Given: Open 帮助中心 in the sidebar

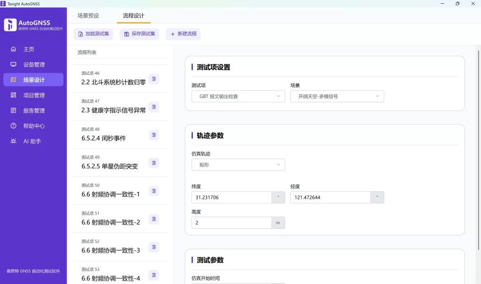Looking at the screenshot, I should point(33,126).
